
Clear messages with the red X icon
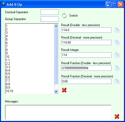117,116
